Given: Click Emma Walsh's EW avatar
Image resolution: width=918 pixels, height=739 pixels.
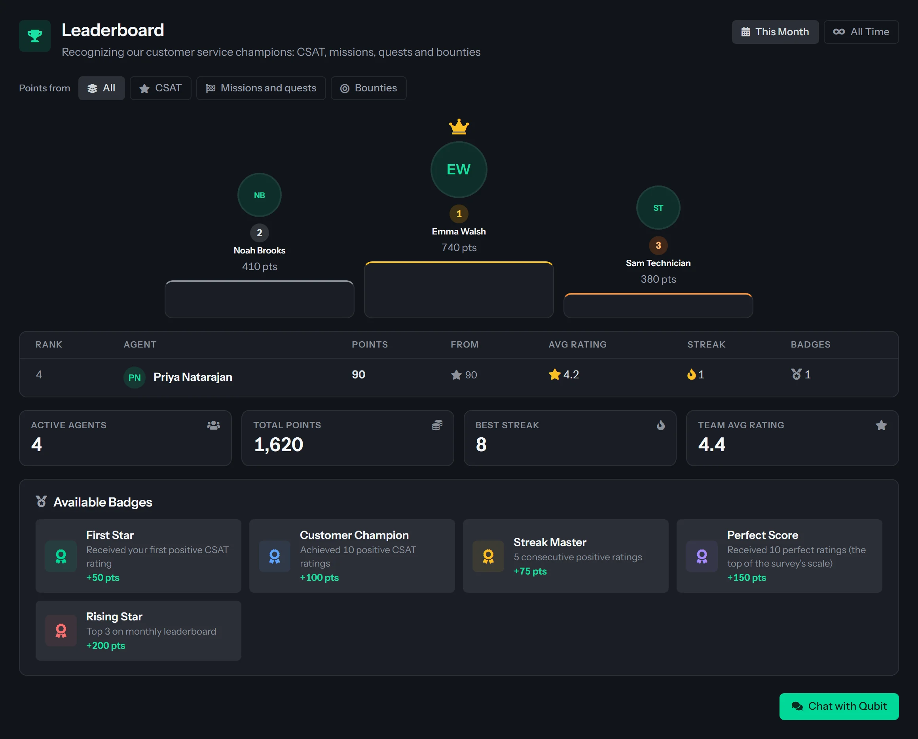Looking at the screenshot, I should click(459, 169).
